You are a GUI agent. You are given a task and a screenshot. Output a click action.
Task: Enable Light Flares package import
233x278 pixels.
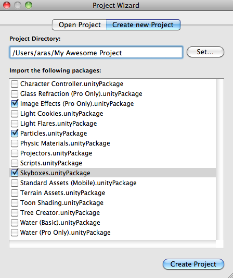coord(15,124)
